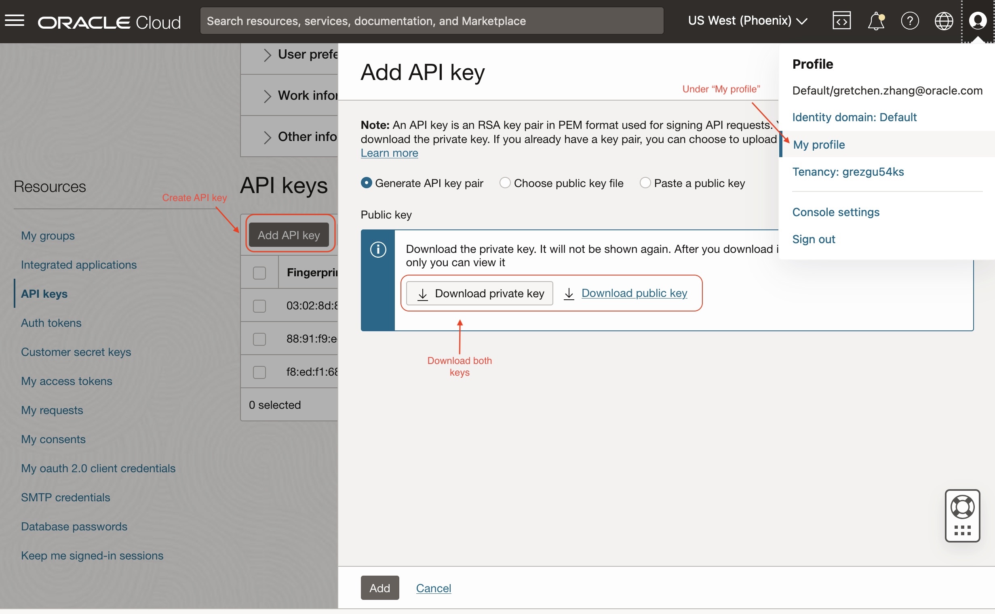Viewport: 995px width, 614px height.
Task: Click the profile avatar icon
Action: 978,21
